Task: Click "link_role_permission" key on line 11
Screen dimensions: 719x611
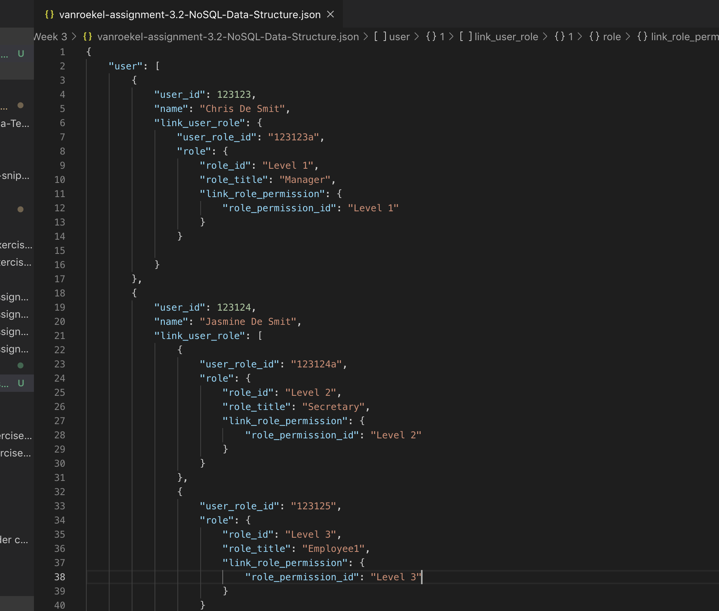Action: point(262,194)
